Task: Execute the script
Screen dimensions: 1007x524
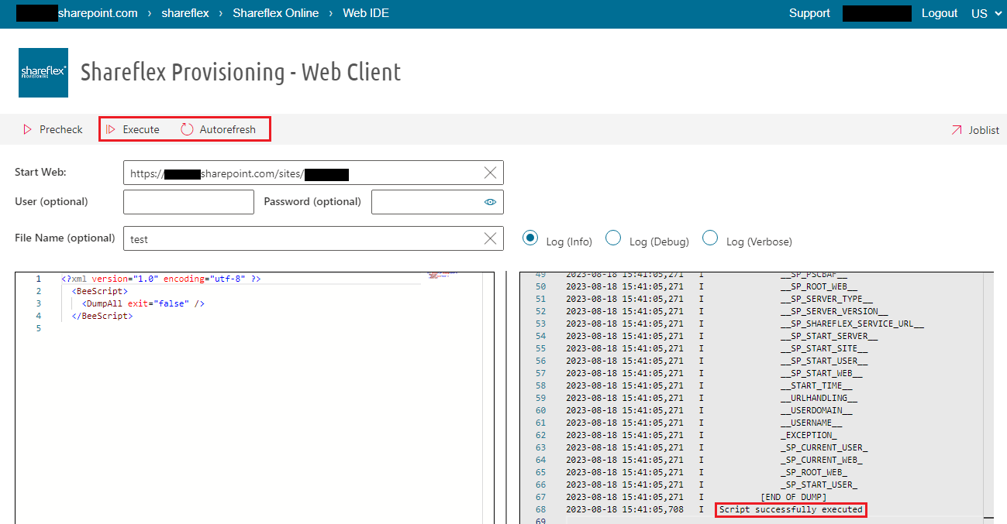Action: tap(133, 129)
